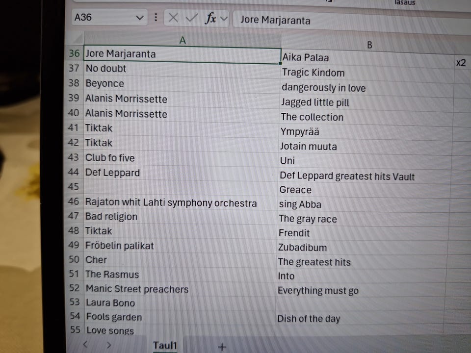Screen dimensions: 471x353
Task: Select cell dangerously in love
Action: point(367,89)
